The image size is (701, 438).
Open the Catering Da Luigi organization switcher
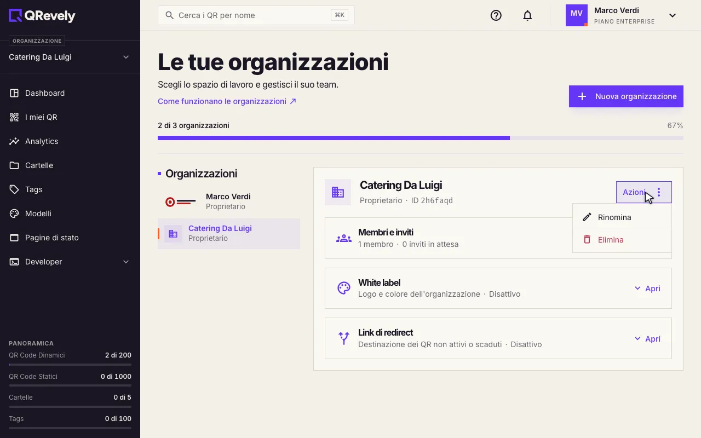pyautogui.click(x=70, y=57)
